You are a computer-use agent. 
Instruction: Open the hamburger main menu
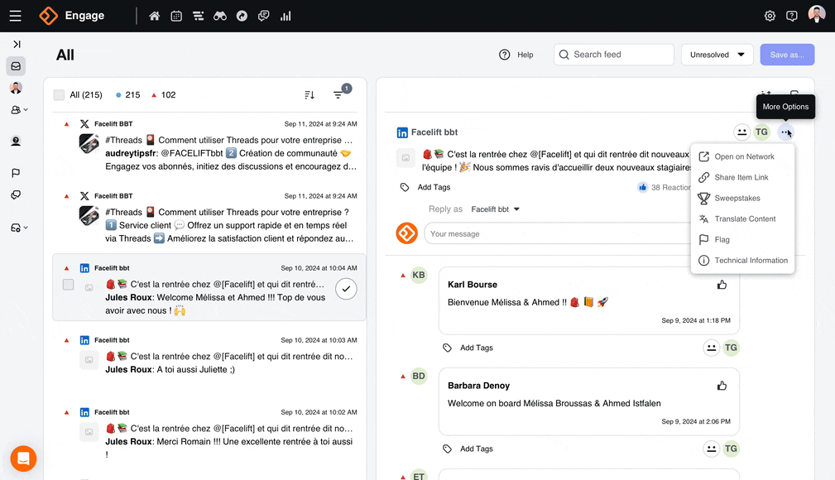tap(16, 16)
